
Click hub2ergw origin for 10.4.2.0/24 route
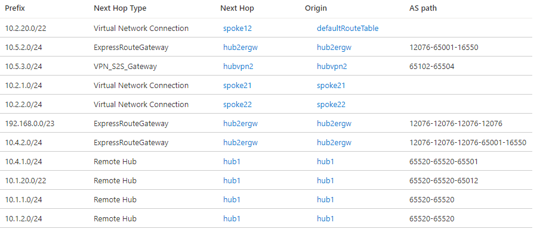coord(334,143)
